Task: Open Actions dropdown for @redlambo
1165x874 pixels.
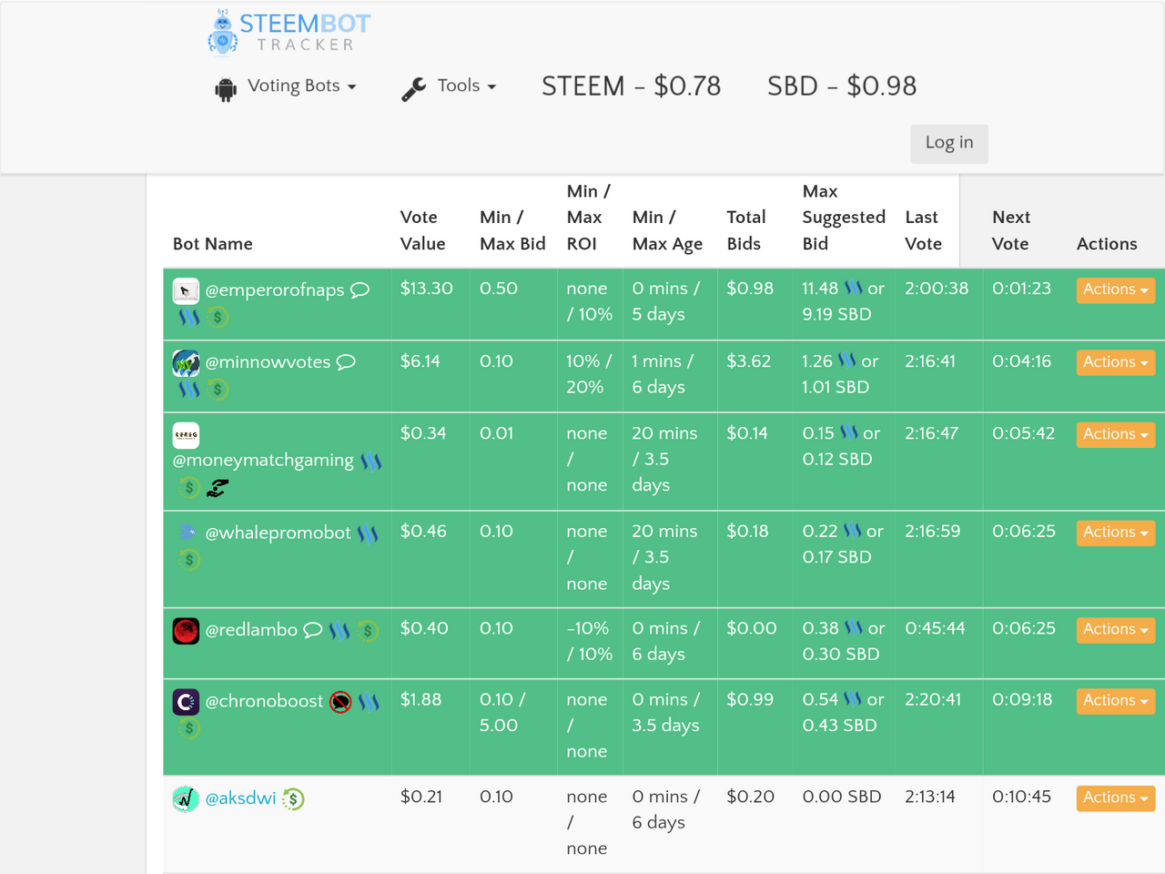Action: point(1115,629)
